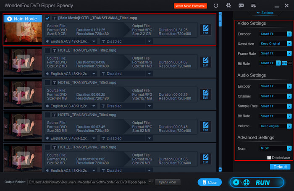294x191 pixels.
Task: Click the rename T icon for Title2
Action: [54, 50]
